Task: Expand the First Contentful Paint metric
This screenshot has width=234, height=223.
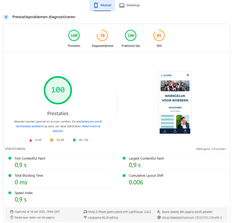Action: 30,159
